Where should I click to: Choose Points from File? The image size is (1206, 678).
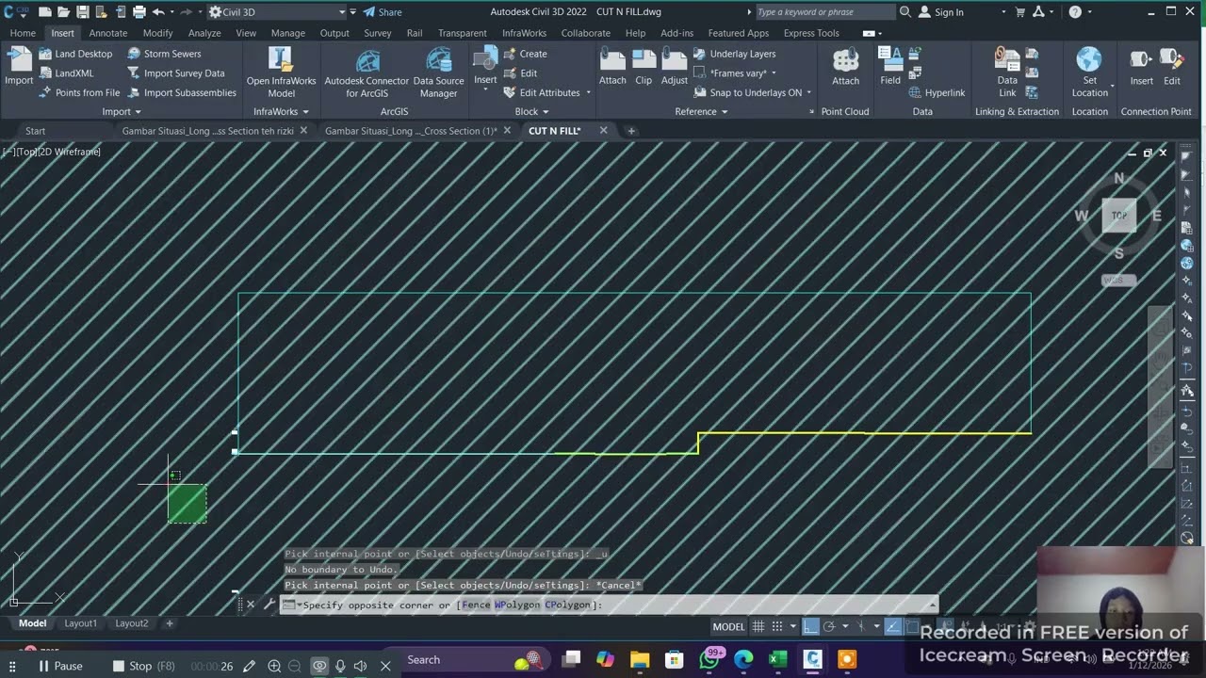pos(79,93)
